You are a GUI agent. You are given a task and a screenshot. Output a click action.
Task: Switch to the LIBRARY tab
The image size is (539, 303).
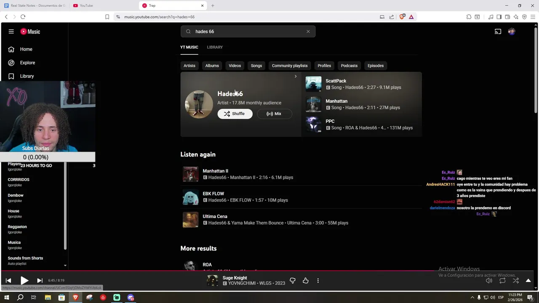215,47
